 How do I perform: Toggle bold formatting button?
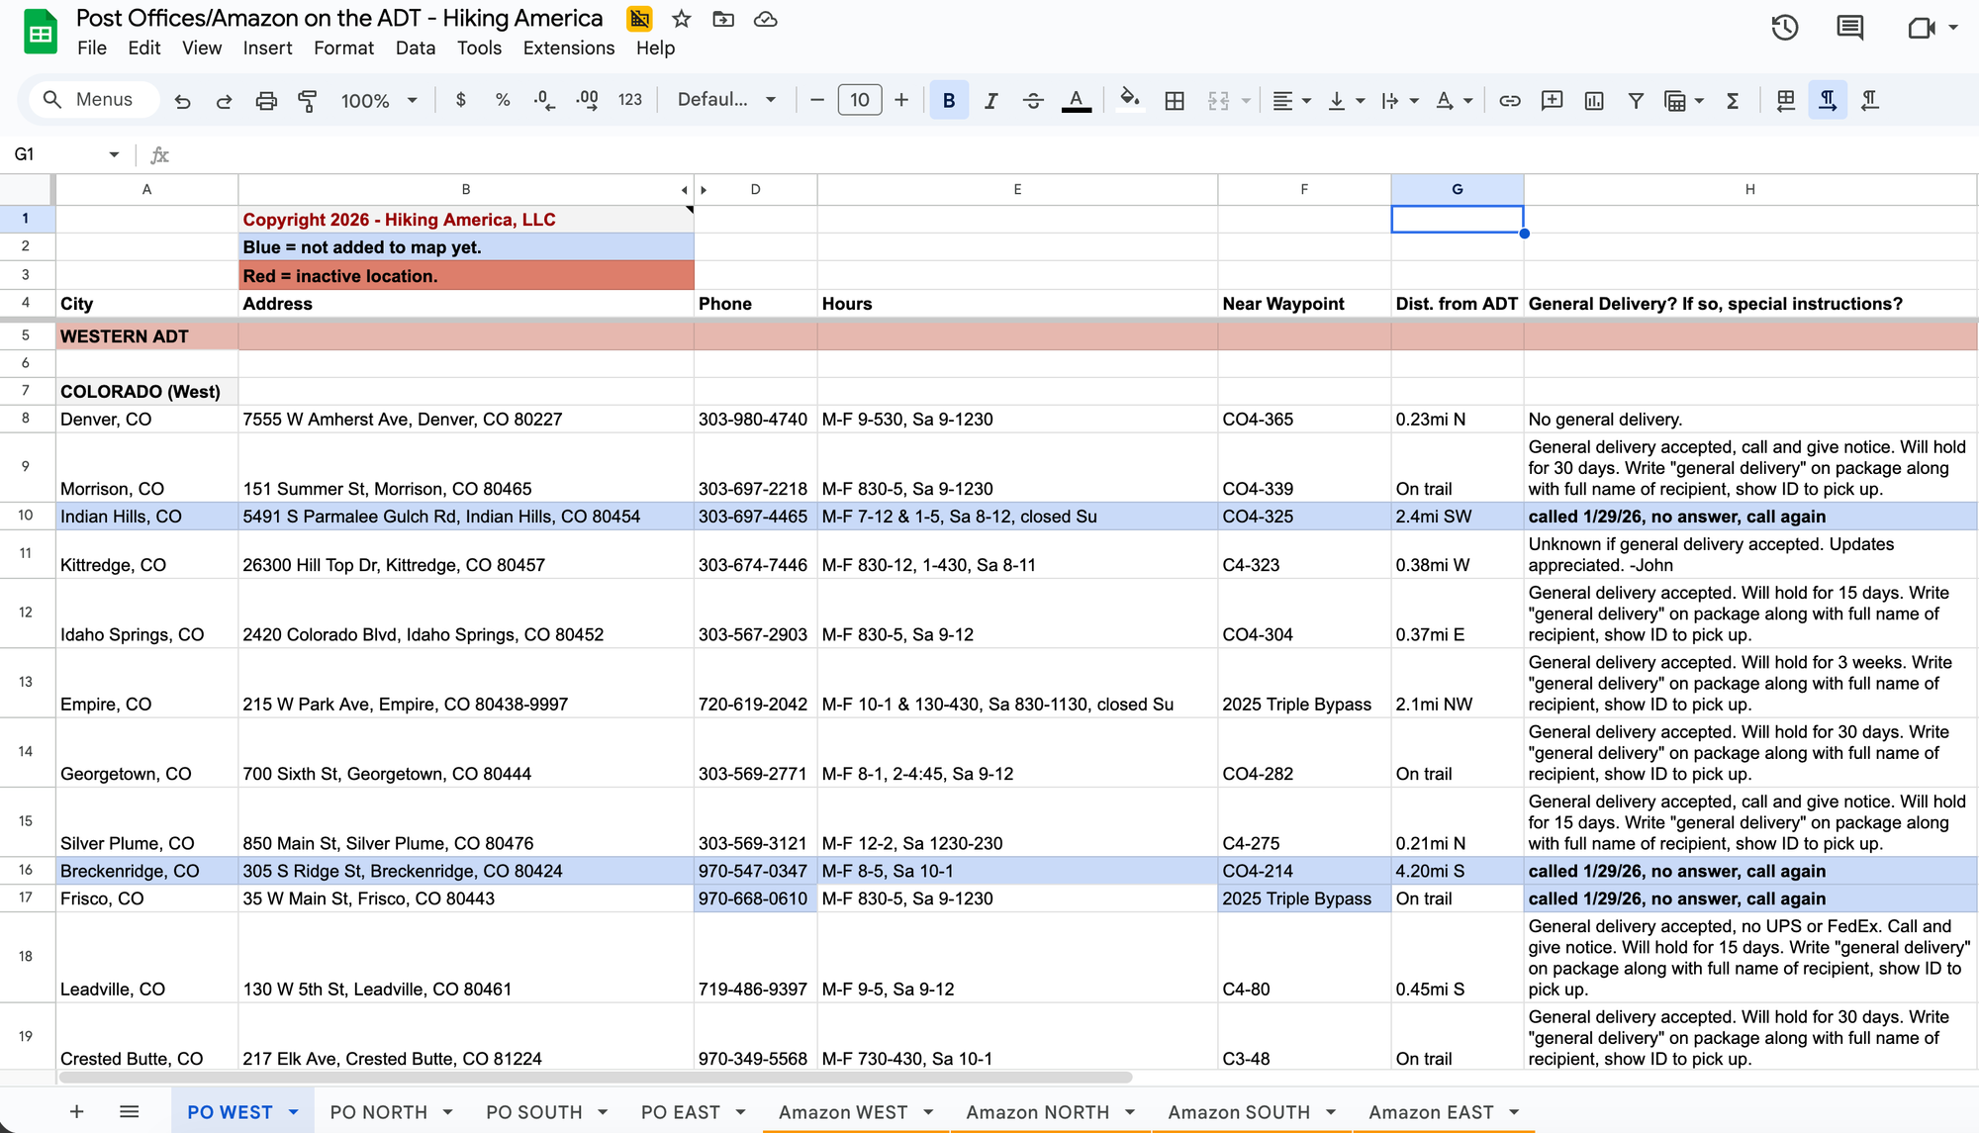(949, 100)
